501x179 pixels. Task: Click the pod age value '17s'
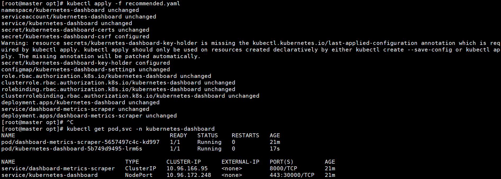pyautogui.click(x=275, y=149)
